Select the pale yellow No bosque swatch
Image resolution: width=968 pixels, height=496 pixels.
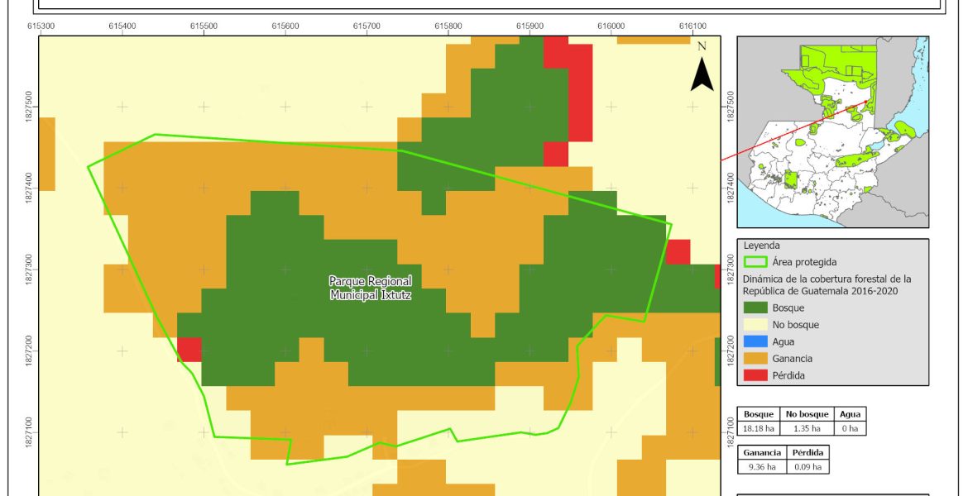pos(756,325)
